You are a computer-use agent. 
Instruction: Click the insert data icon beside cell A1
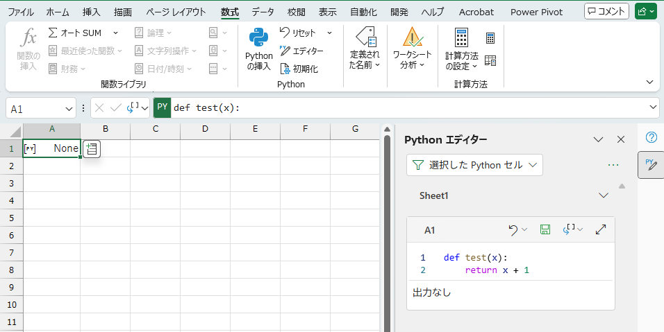[92, 149]
